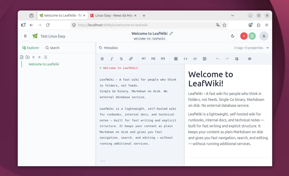Screen dimensions: 289x176
Task: Open browser sidebar toggle icon
Action: click(23, 25)
